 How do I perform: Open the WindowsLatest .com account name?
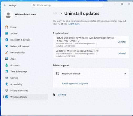coord(25,14)
